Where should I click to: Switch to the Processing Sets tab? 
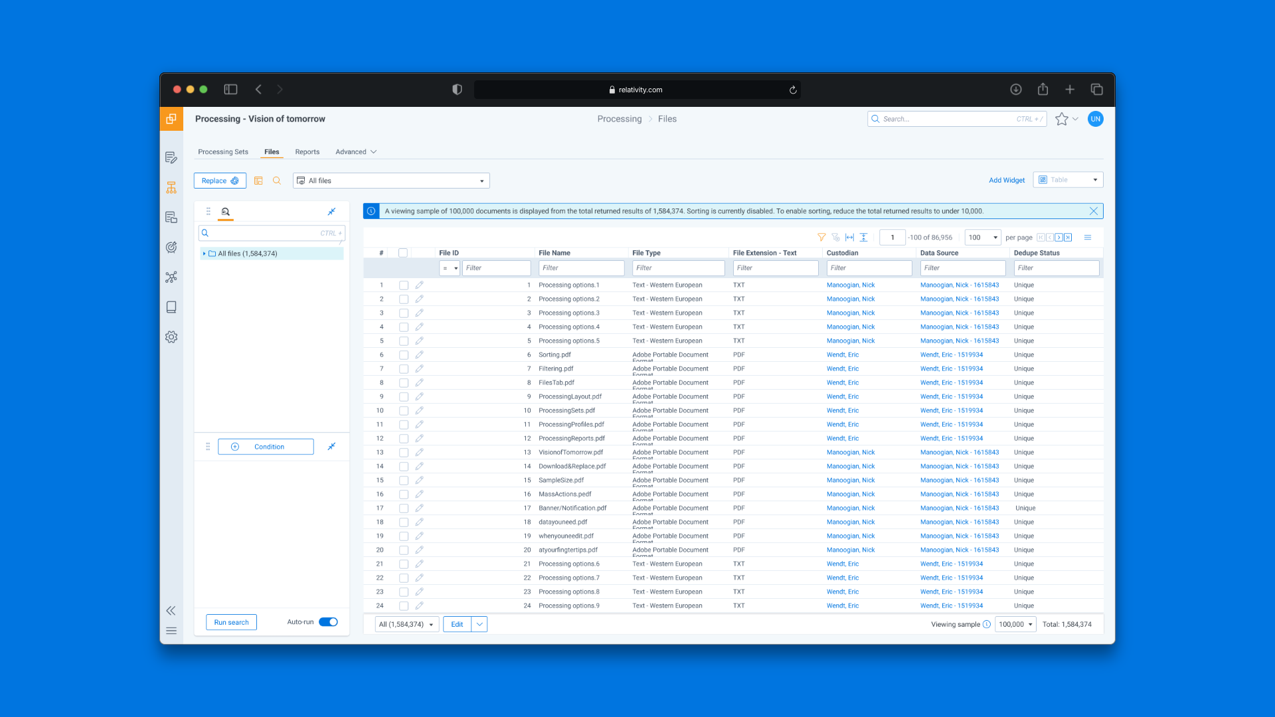pos(223,152)
